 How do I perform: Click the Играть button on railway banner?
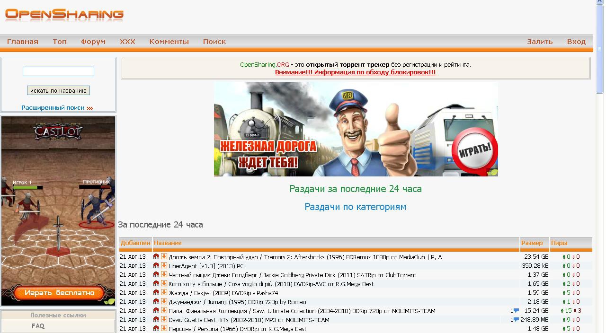[x=475, y=151]
